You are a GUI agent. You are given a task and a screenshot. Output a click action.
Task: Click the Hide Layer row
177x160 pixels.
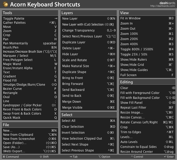(x=88, y=54)
